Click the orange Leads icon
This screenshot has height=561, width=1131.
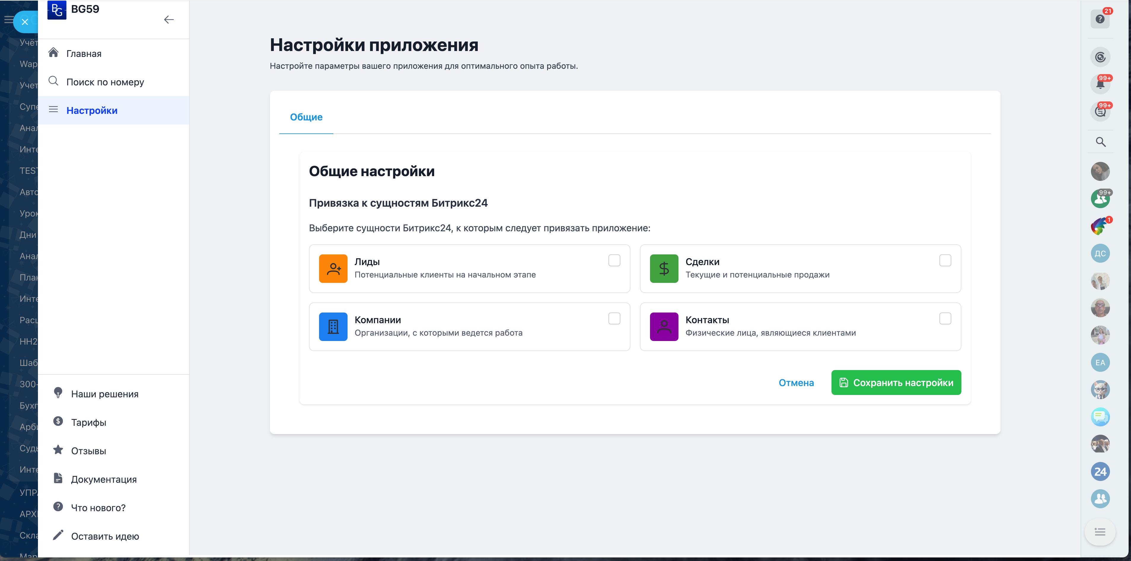tap(333, 268)
